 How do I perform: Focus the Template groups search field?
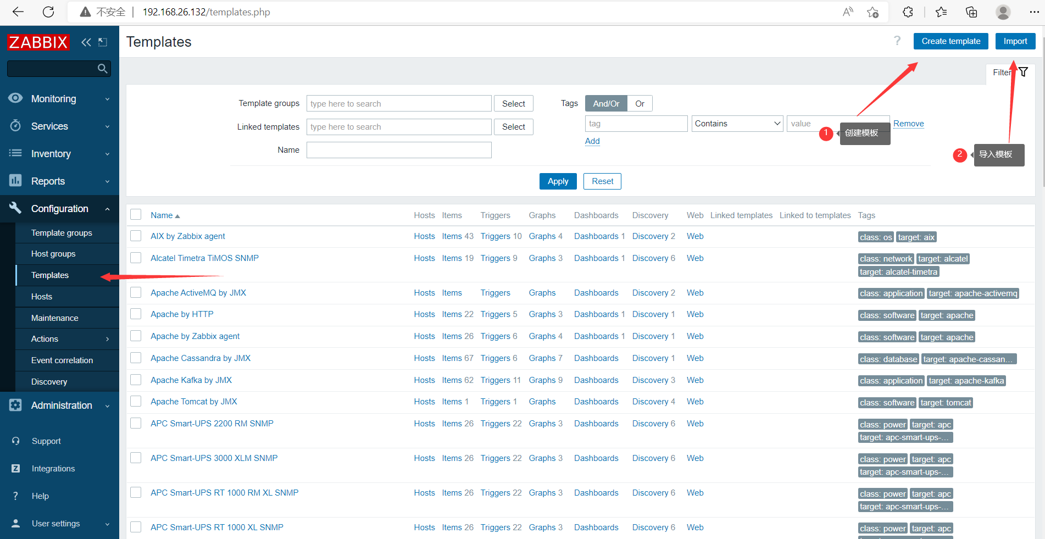399,104
